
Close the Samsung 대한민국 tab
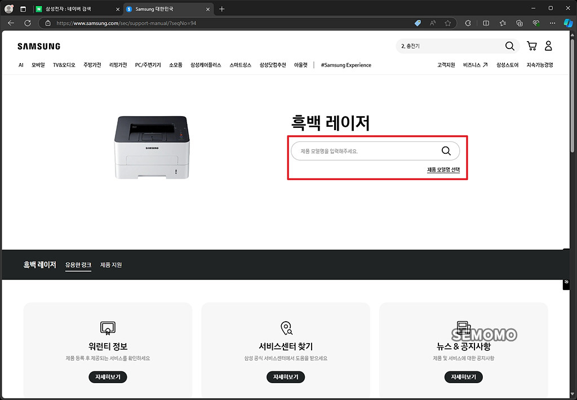tap(208, 9)
